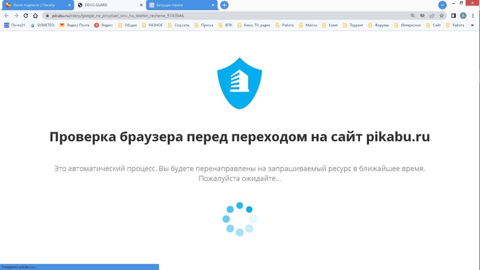Screen dimensions: 480x270
Task: Close the "Бегущая строка" tab
Action: [213, 5]
